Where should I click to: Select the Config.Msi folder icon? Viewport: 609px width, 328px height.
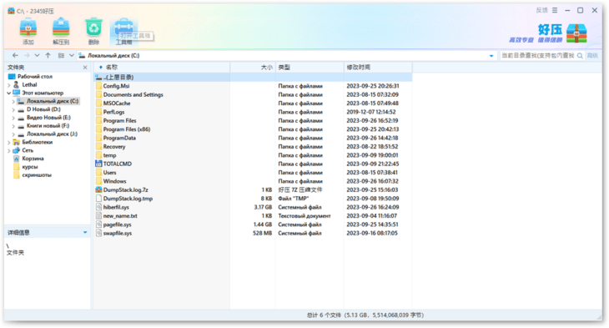[x=99, y=86]
